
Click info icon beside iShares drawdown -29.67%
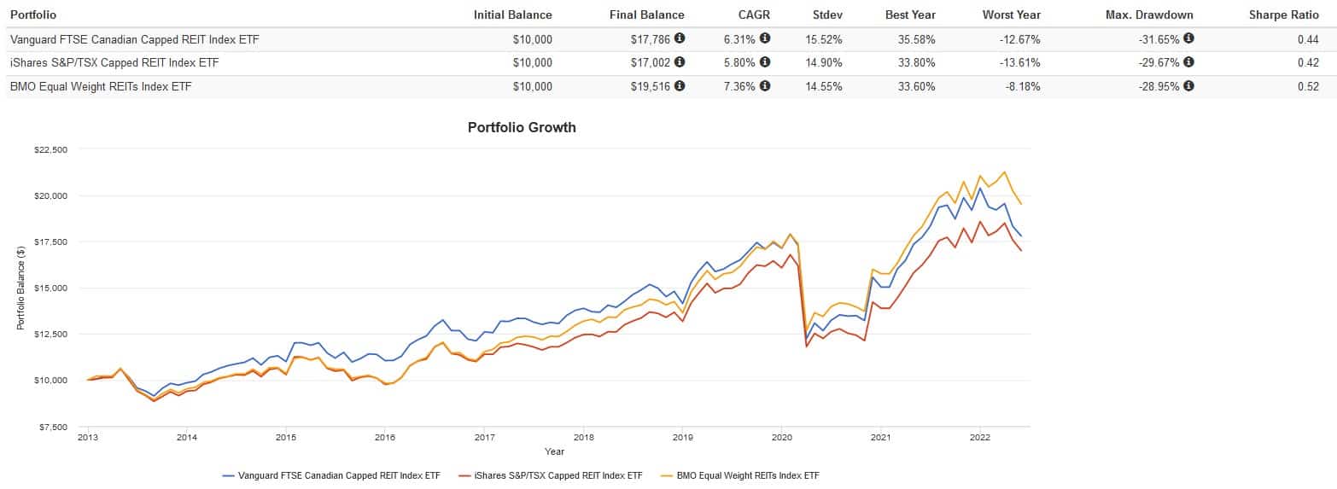(1188, 62)
